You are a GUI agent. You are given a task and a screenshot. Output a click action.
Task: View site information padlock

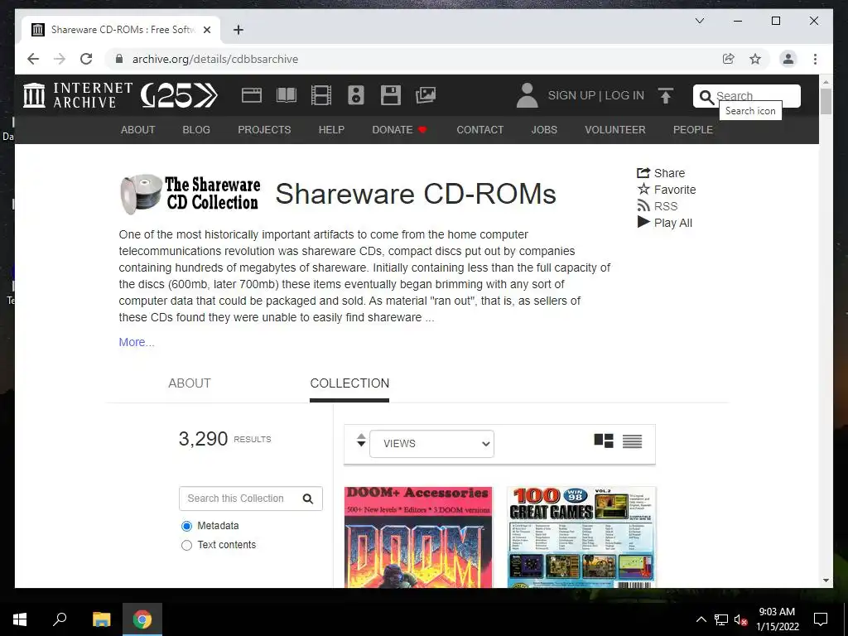[119, 59]
